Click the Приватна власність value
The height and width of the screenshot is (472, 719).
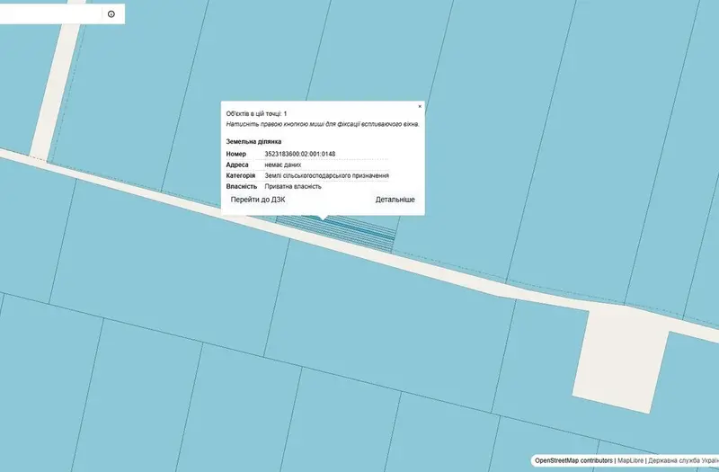293,187
